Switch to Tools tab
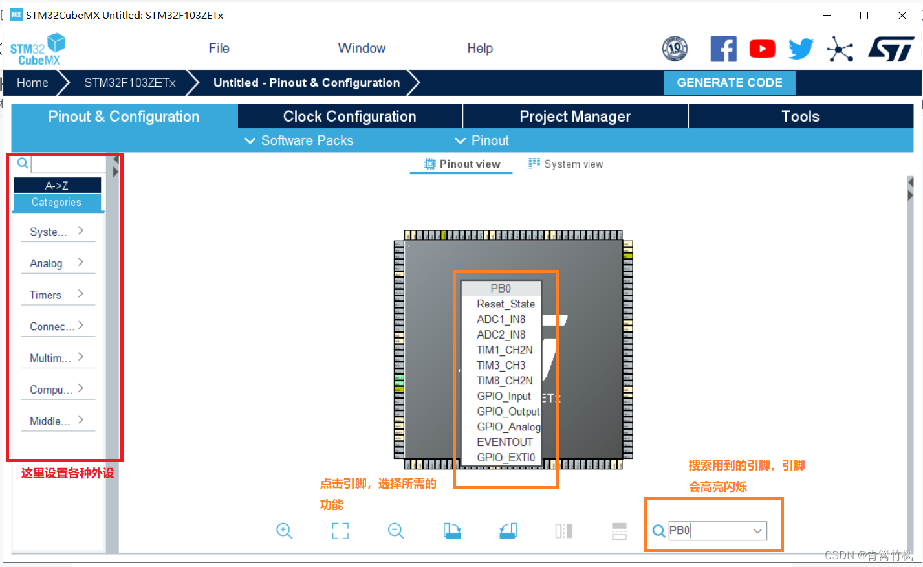Viewport: 923px width, 567px height. coord(801,117)
